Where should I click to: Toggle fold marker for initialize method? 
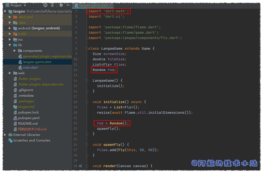[87, 102]
